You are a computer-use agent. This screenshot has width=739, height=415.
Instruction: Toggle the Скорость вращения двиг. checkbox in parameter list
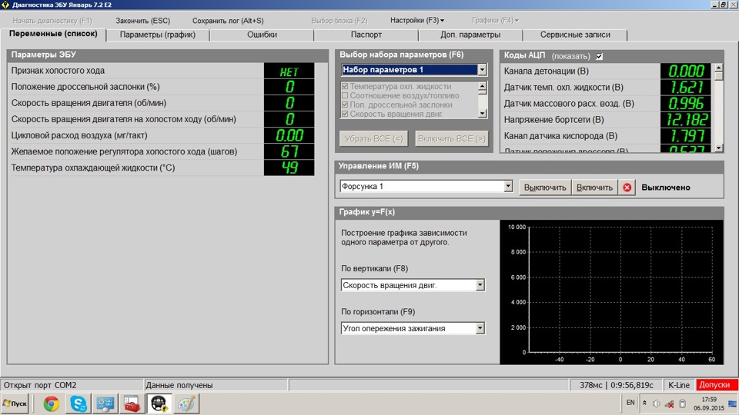point(345,114)
